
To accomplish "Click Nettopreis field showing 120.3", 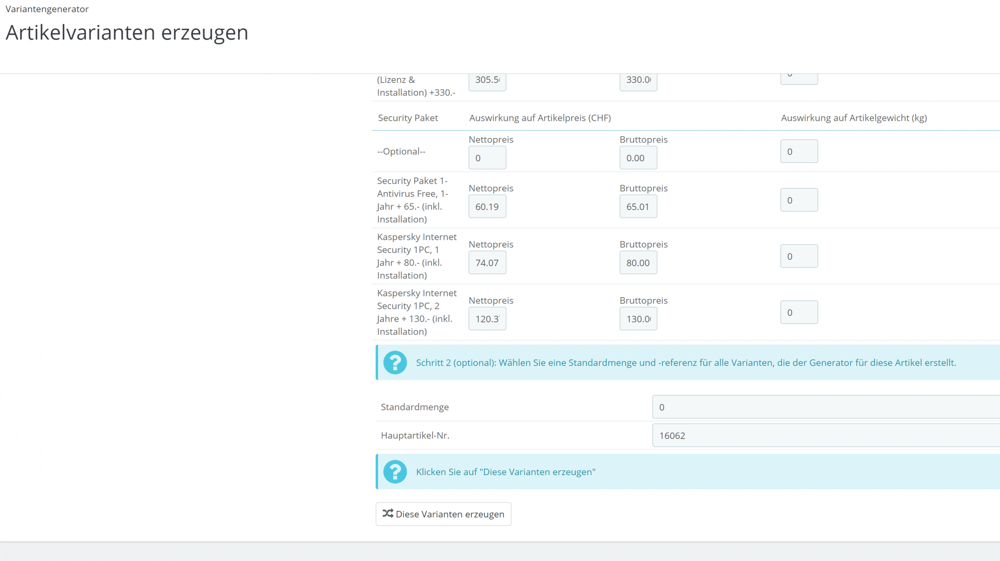I will tap(487, 319).
